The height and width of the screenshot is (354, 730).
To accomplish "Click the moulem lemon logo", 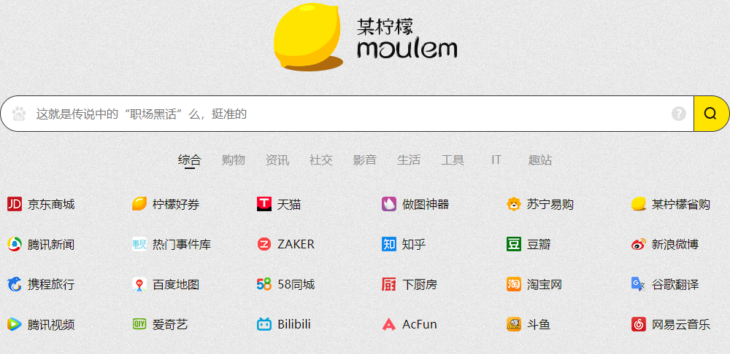I will click(365, 37).
